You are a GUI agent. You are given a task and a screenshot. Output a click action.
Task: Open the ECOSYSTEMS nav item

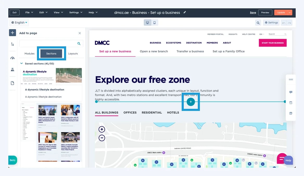tap(174, 43)
